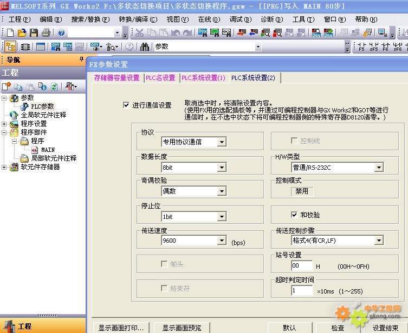Switch to PLC名设置 tab
408x333 pixels.
point(160,78)
